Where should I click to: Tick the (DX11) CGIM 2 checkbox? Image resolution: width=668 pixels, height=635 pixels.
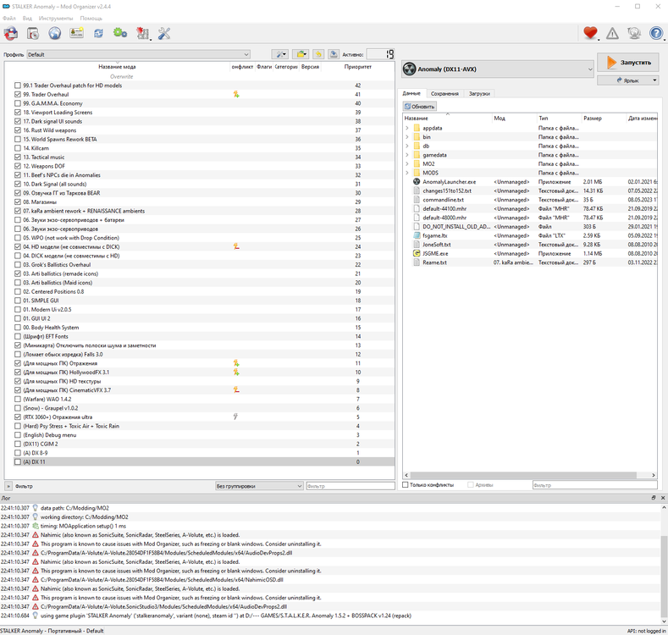(x=18, y=444)
